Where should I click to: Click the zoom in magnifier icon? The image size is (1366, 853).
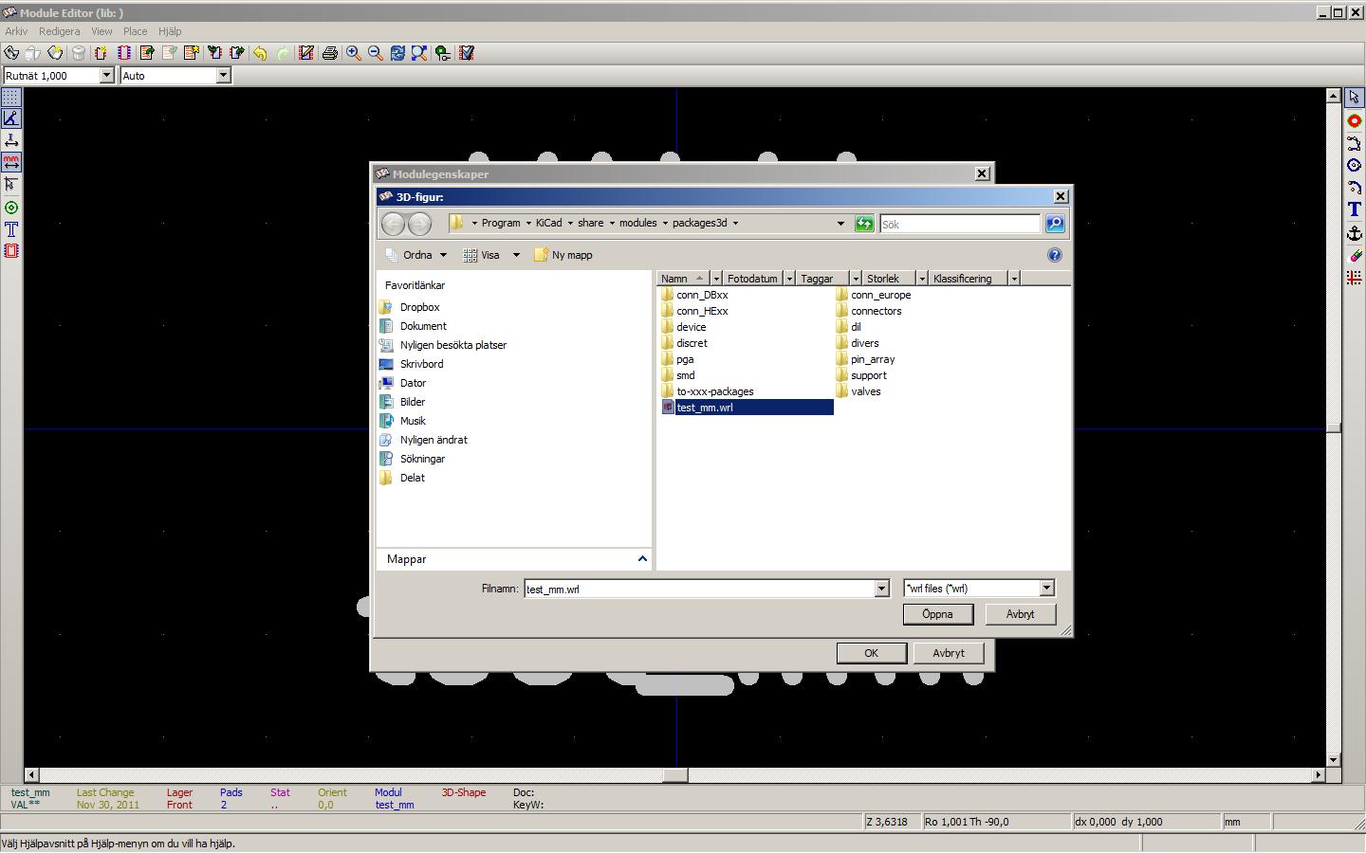pos(353,53)
